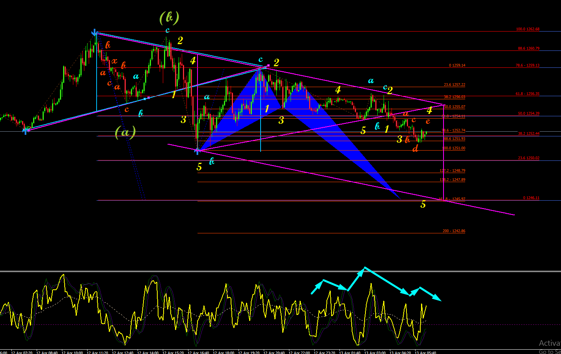Viewport: 561px width, 354px height.
Task: Click the green (b) wave label
Action: click(x=170, y=17)
